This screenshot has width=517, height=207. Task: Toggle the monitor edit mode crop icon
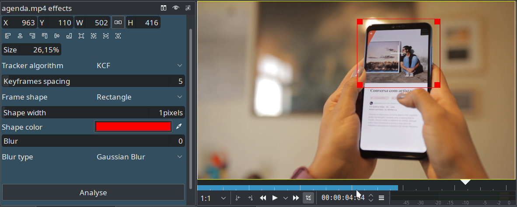(x=308, y=198)
